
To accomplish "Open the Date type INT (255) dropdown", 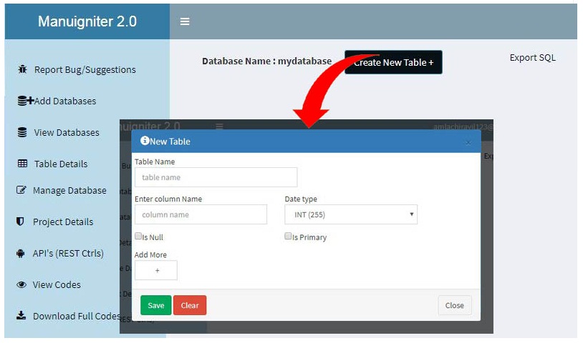I will [x=351, y=214].
